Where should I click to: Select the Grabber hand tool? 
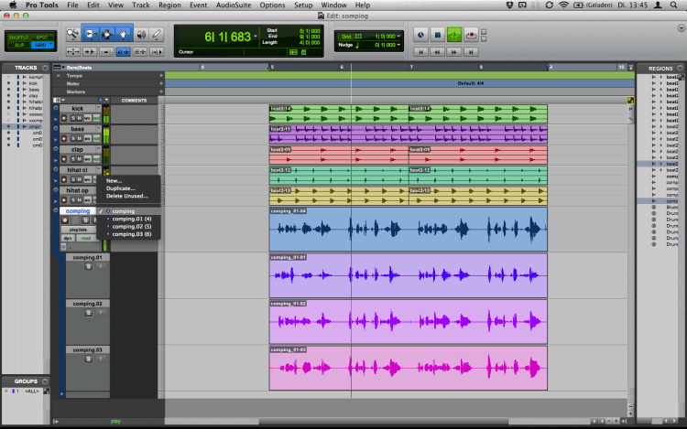pos(124,34)
